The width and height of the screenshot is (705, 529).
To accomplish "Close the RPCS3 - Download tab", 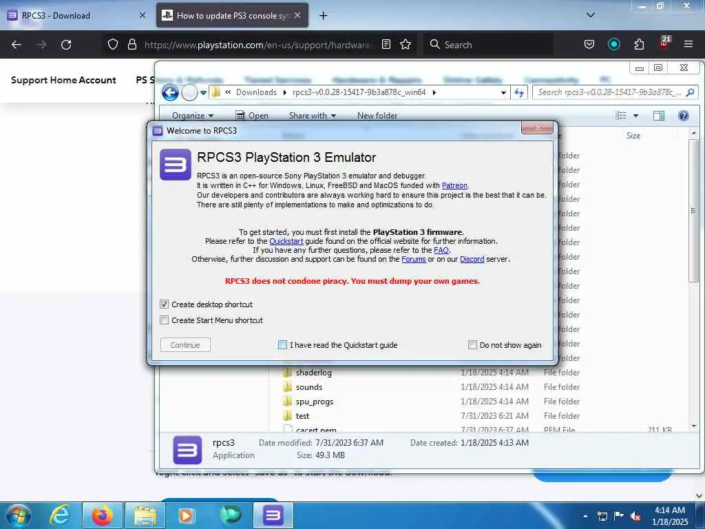I will coord(142,15).
